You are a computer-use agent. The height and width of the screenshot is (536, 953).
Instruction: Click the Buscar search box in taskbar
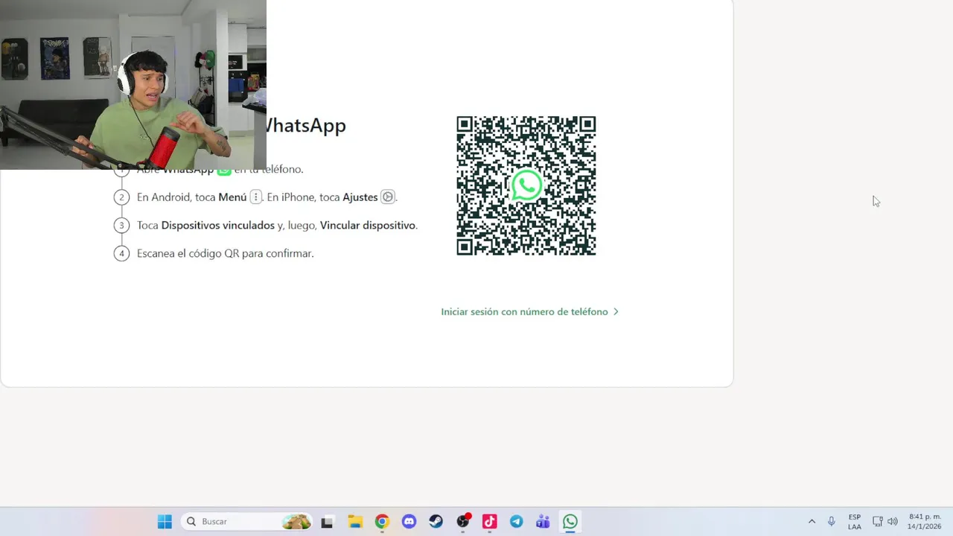tap(246, 522)
